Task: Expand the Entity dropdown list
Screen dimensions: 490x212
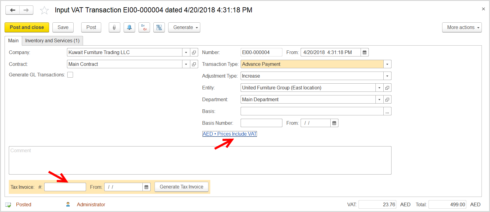Action: tap(379, 88)
